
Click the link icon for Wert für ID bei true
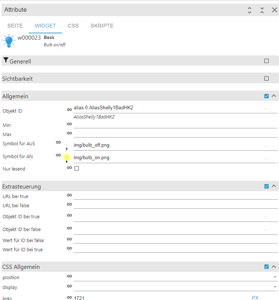(69, 248)
